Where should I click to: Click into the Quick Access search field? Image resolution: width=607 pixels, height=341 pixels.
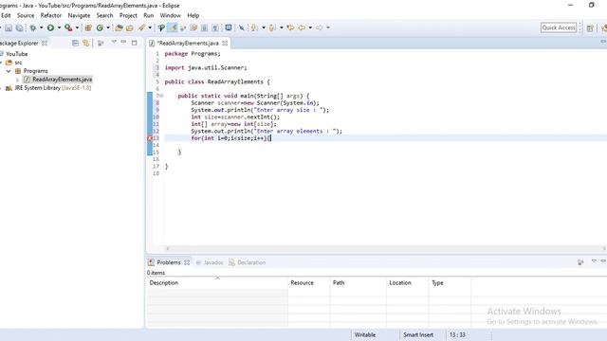559,27
